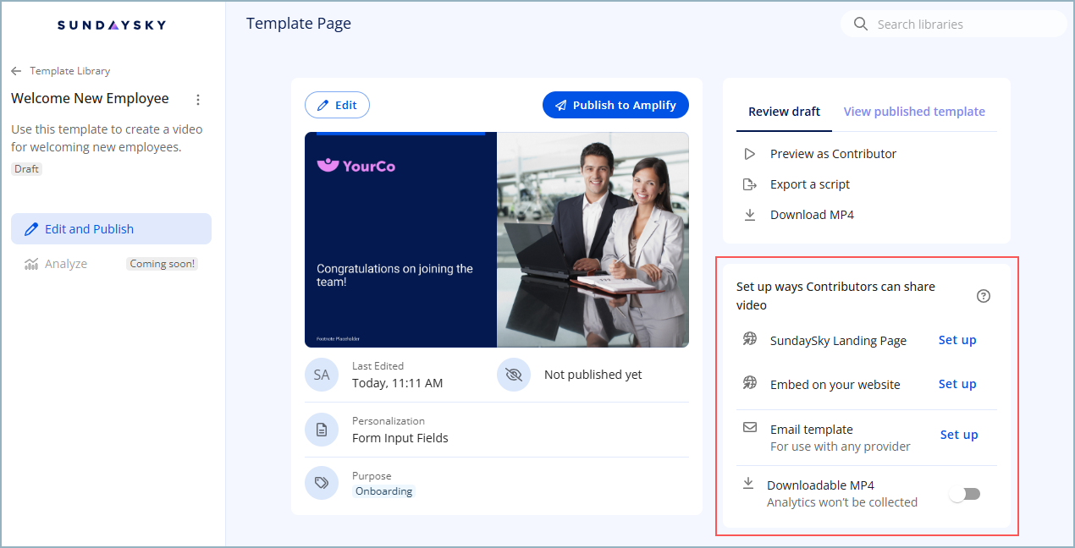Click the video preview thumbnail
Screen dimensions: 1075x548
click(496, 239)
